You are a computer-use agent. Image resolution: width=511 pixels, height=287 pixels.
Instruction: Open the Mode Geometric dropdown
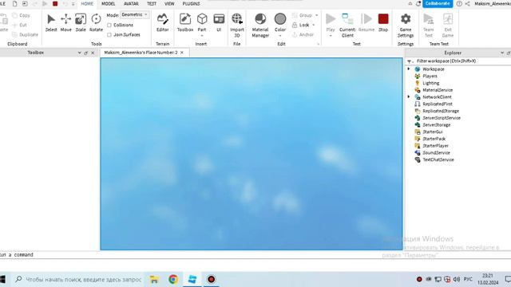pos(135,14)
